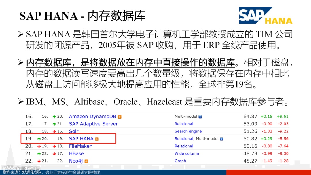Click the score 50.16
The width and height of the screenshot is (311, 175).
(250, 146)
